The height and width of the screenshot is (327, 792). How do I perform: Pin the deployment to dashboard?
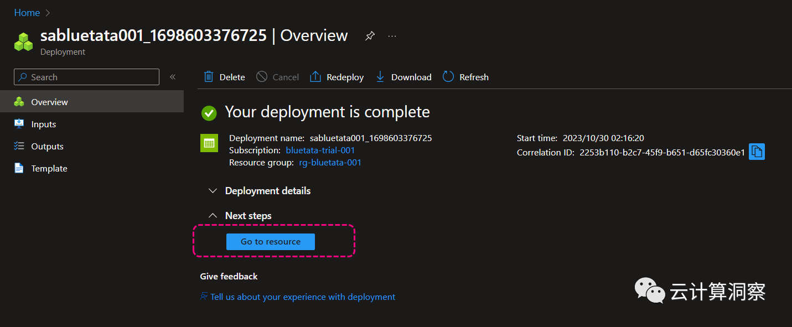pos(370,36)
